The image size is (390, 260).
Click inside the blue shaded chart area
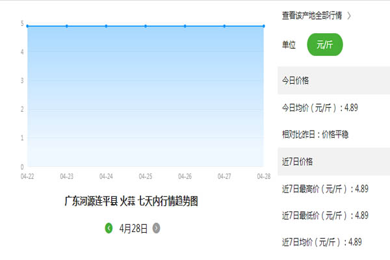(x=146, y=97)
